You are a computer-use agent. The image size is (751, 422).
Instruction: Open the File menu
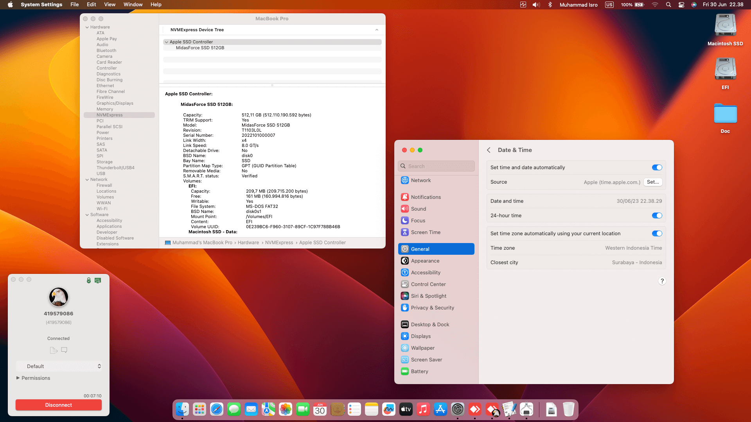75,5
